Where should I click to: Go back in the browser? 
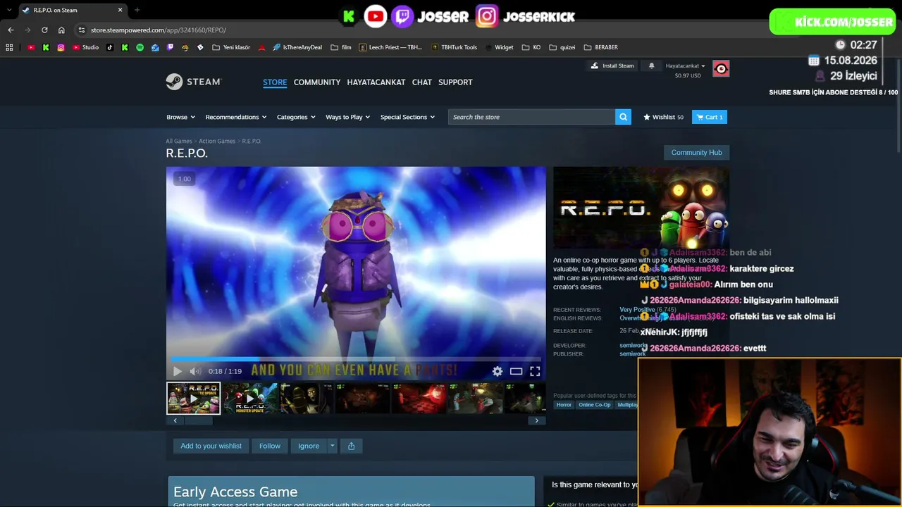(x=11, y=30)
